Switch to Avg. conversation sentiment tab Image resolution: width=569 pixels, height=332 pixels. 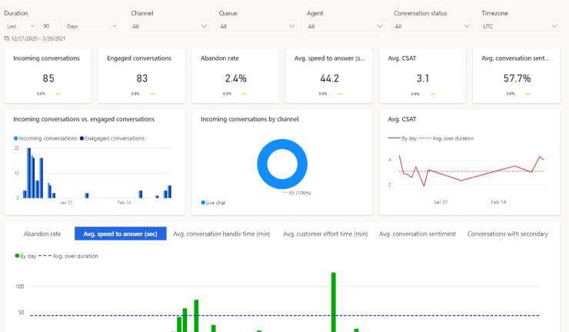(x=418, y=234)
